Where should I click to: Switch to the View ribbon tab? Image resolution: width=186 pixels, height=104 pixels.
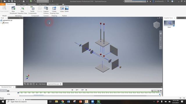24,4
